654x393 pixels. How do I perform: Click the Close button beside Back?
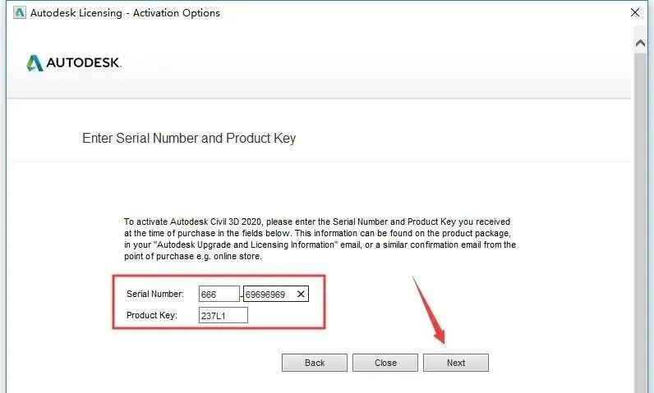coord(385,363)
